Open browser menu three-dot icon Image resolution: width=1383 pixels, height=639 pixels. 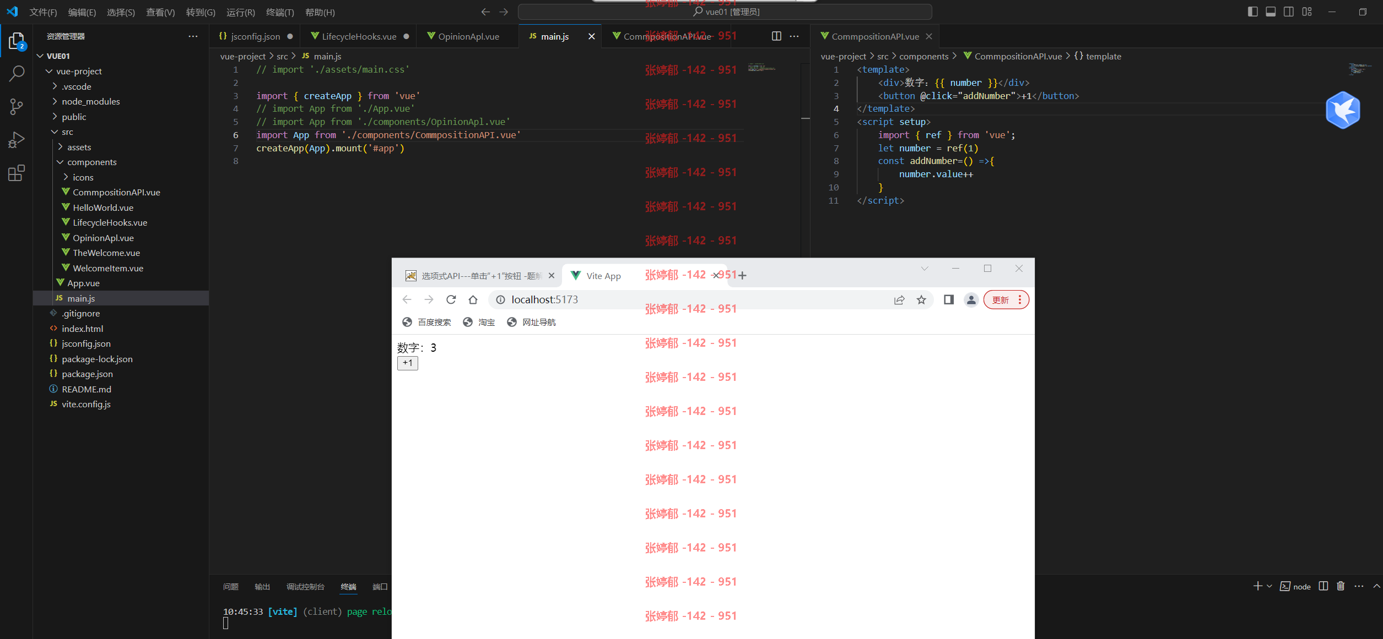[1019, 299]
